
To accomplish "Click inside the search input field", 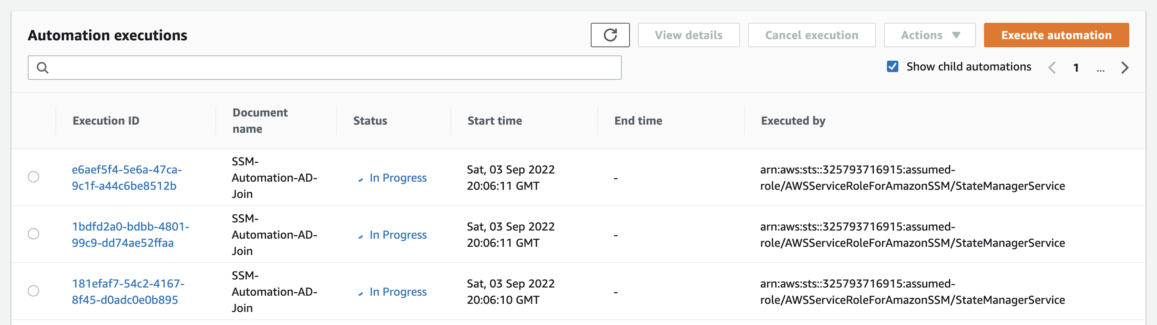I will (x=315, y=67).
